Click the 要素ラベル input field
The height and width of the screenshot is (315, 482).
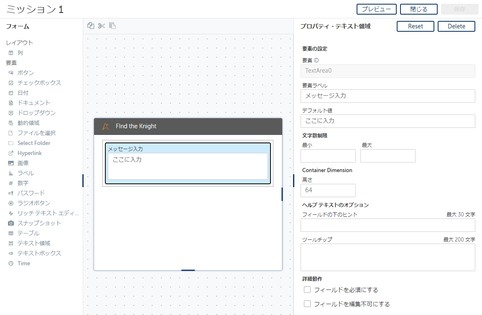[x=388, y=96]
